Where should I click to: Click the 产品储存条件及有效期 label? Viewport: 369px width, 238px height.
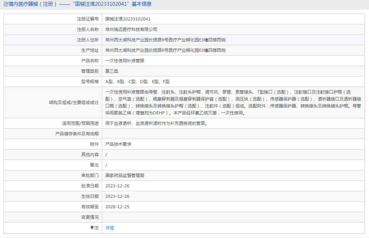click(x=77, y=134)
